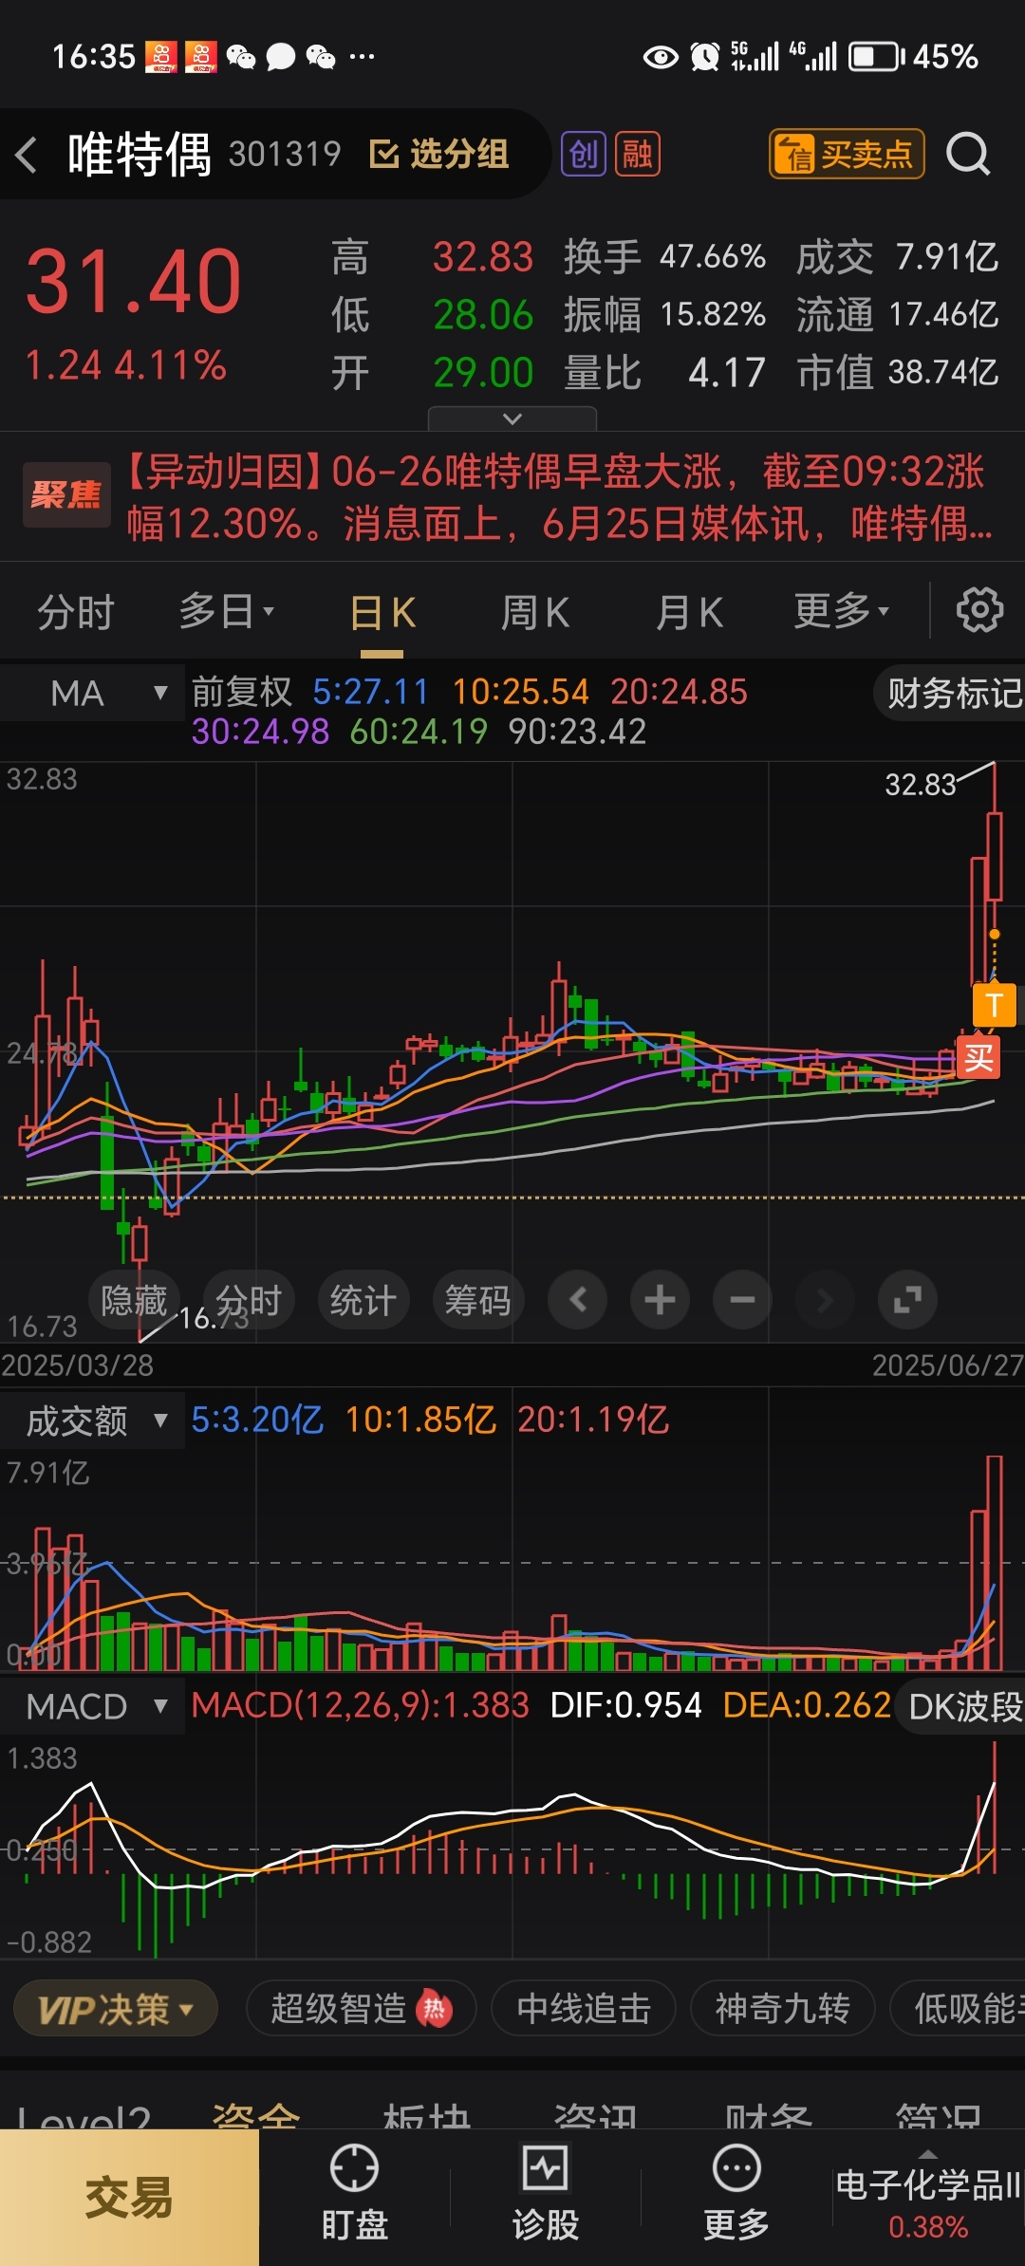1025x2266 pixels.
Task: Switch to 周K tab
Action: tap(535, 612)
